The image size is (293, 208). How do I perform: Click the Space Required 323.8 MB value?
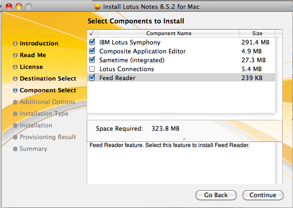(165, 128)
